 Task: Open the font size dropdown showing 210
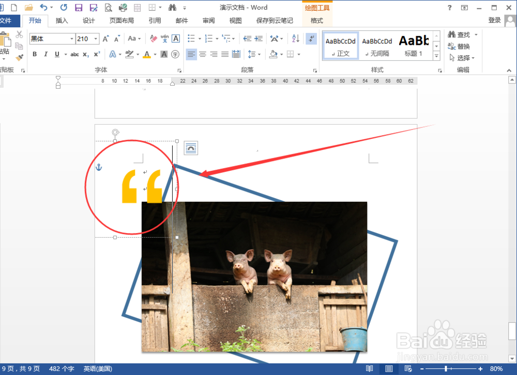[96, 39]
